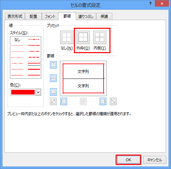Choose the medium dash-dot line style
This screenshot has width=171, height=169.
pyautogui.click(x=34, y=51)
